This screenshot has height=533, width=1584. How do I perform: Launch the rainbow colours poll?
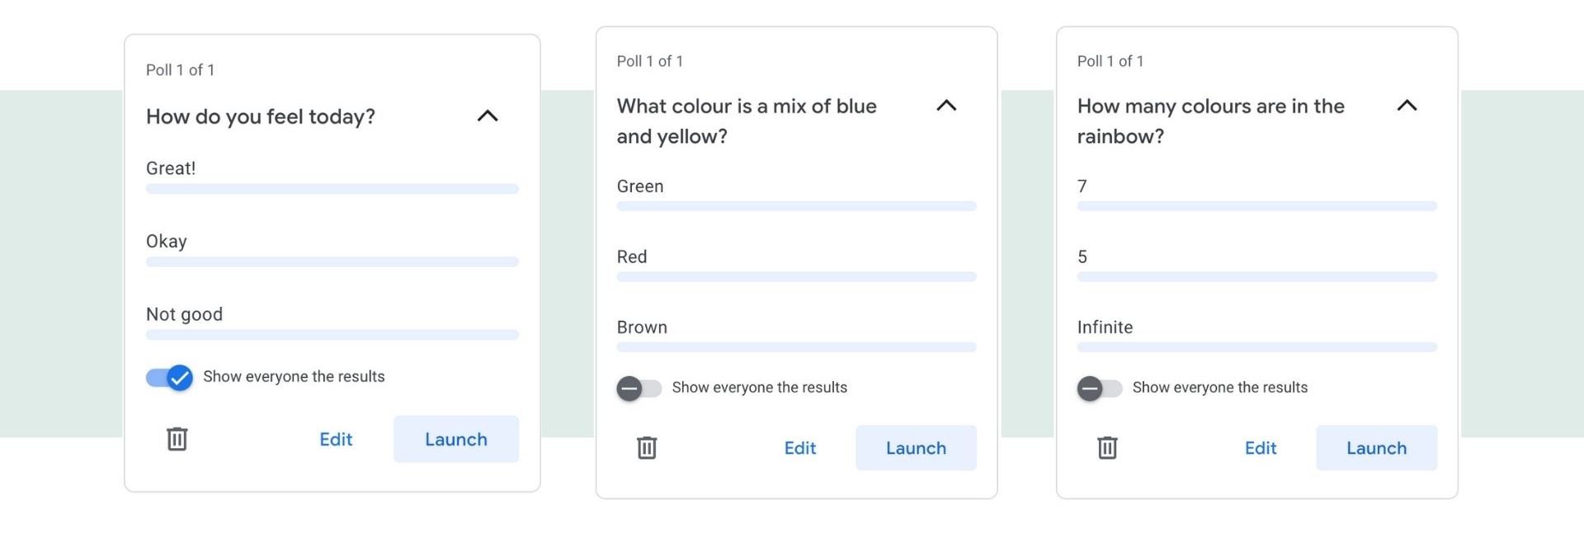tap(1376, 448)
